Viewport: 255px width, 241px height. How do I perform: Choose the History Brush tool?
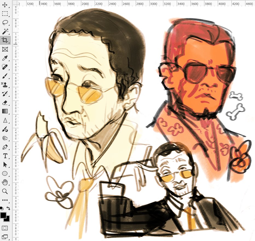coord(5,94)
